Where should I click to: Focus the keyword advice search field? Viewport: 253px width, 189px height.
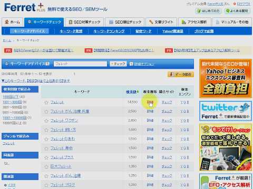80,64
